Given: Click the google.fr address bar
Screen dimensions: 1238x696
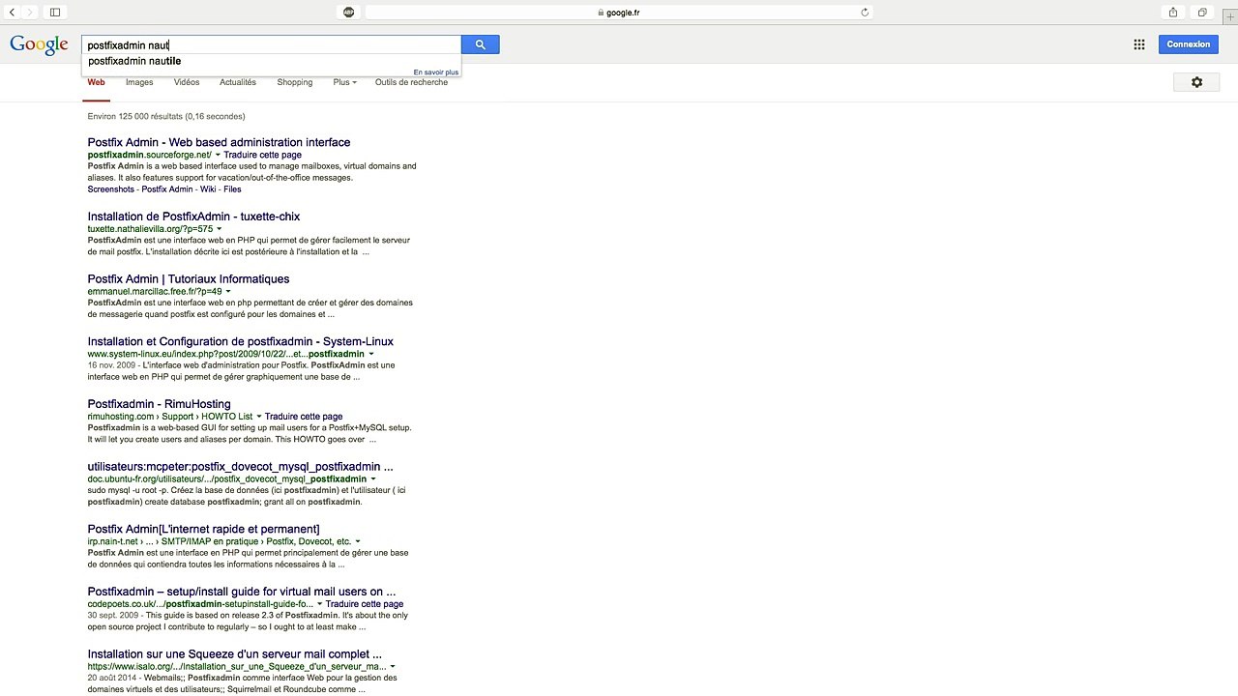Looking at the screenshot, I should [619, 13].
